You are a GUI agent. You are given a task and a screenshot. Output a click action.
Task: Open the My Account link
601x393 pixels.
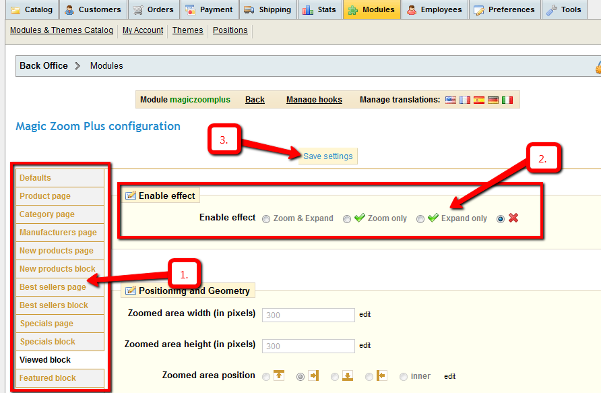[143, 30]
